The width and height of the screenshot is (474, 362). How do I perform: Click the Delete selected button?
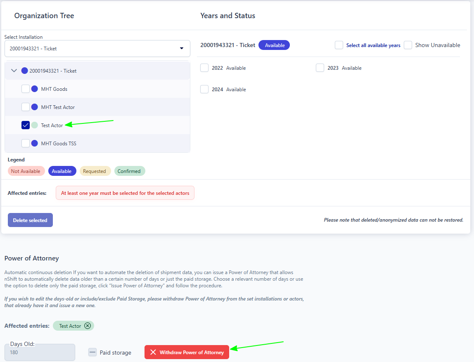(30, 220)
